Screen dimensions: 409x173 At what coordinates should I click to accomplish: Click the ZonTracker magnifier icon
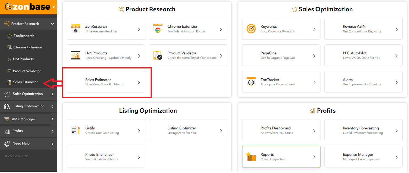251,82
